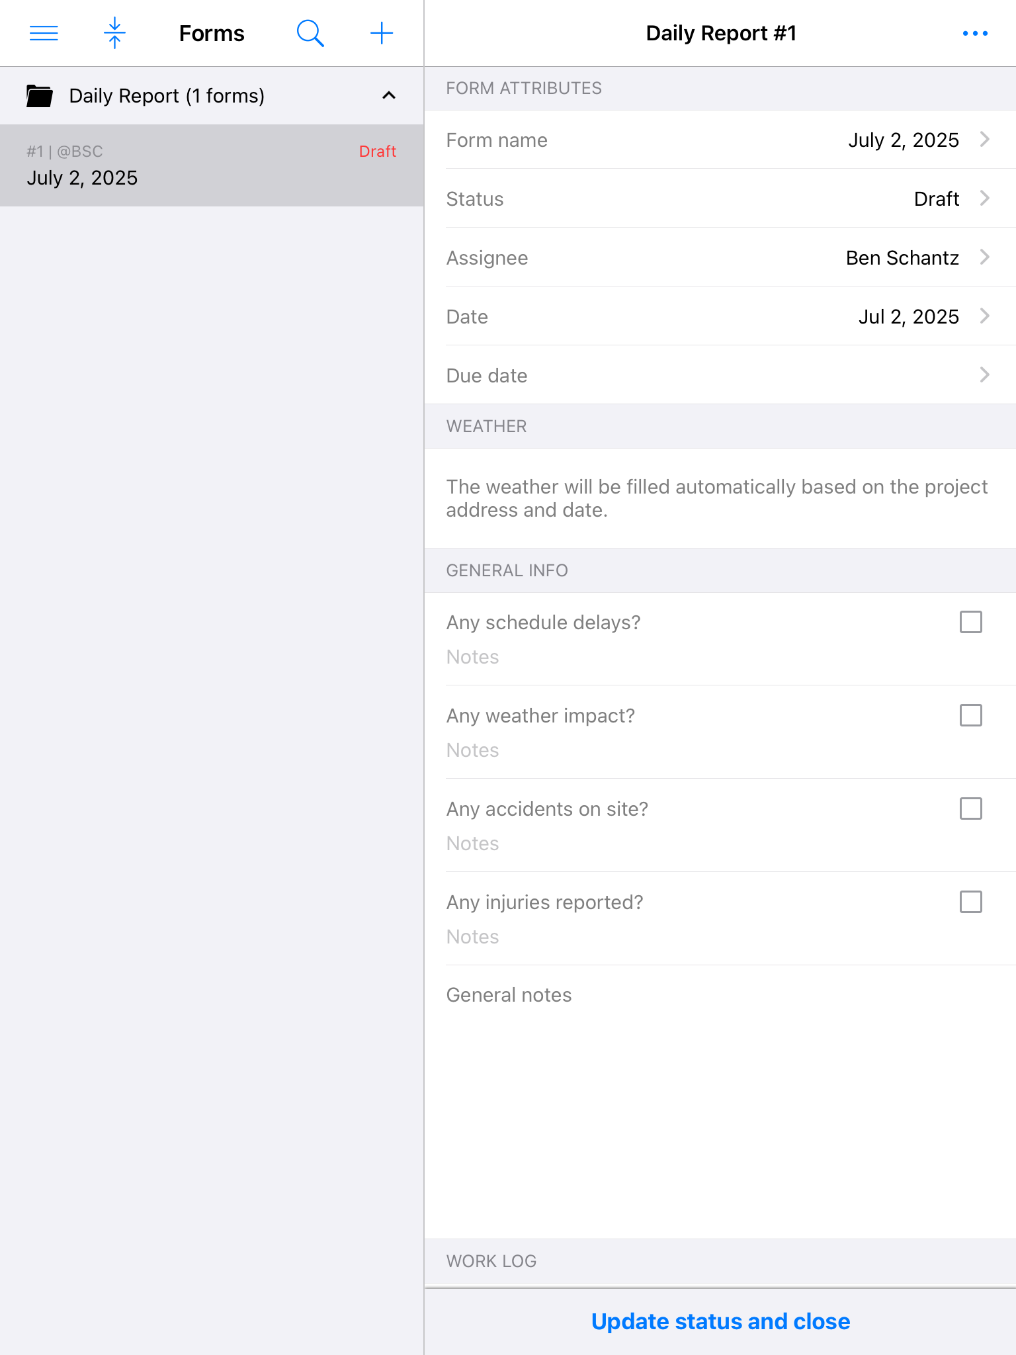This screenshot has height=1355, width=1016.
Task: Check the 'Any schedule delays?' checkbox
Action: point(970,622)
